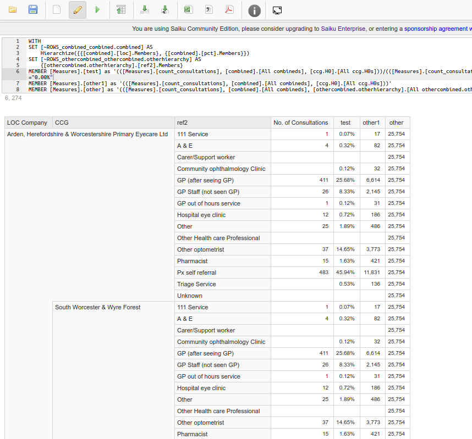Click the LOC Company column header
The height and width of the screenshot is (439, 472).
click(x=29, y=123)
